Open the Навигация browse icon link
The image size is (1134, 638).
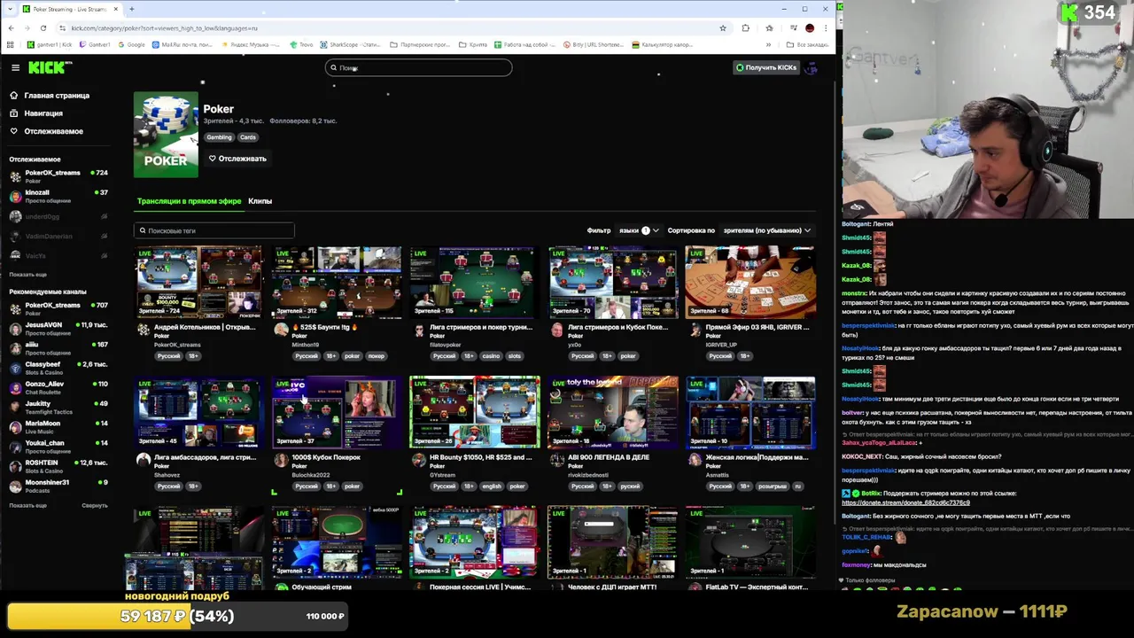(13, 113)
